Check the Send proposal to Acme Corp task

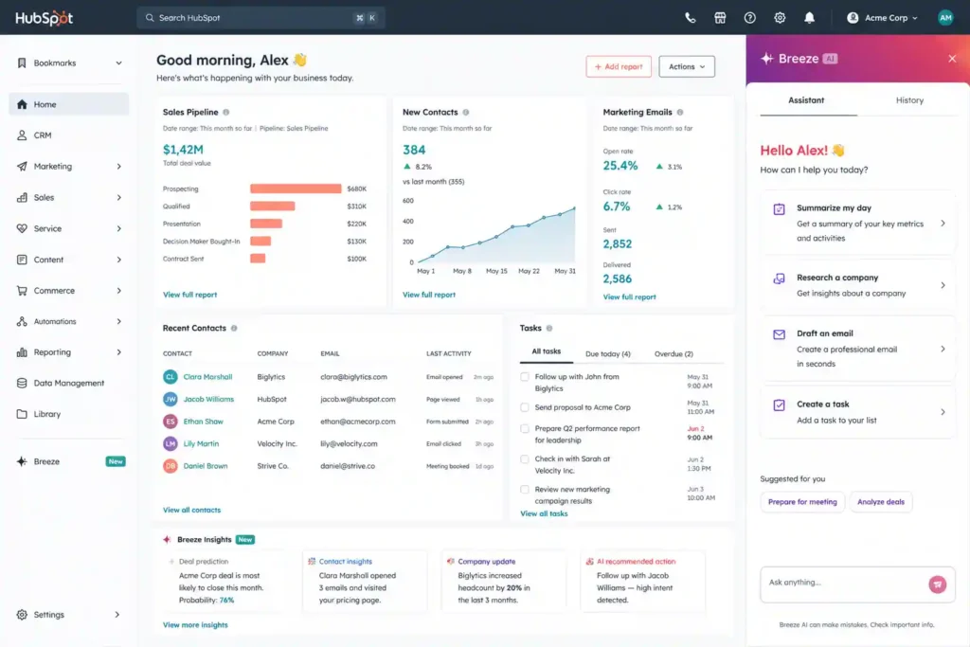(x=525, y=407)
